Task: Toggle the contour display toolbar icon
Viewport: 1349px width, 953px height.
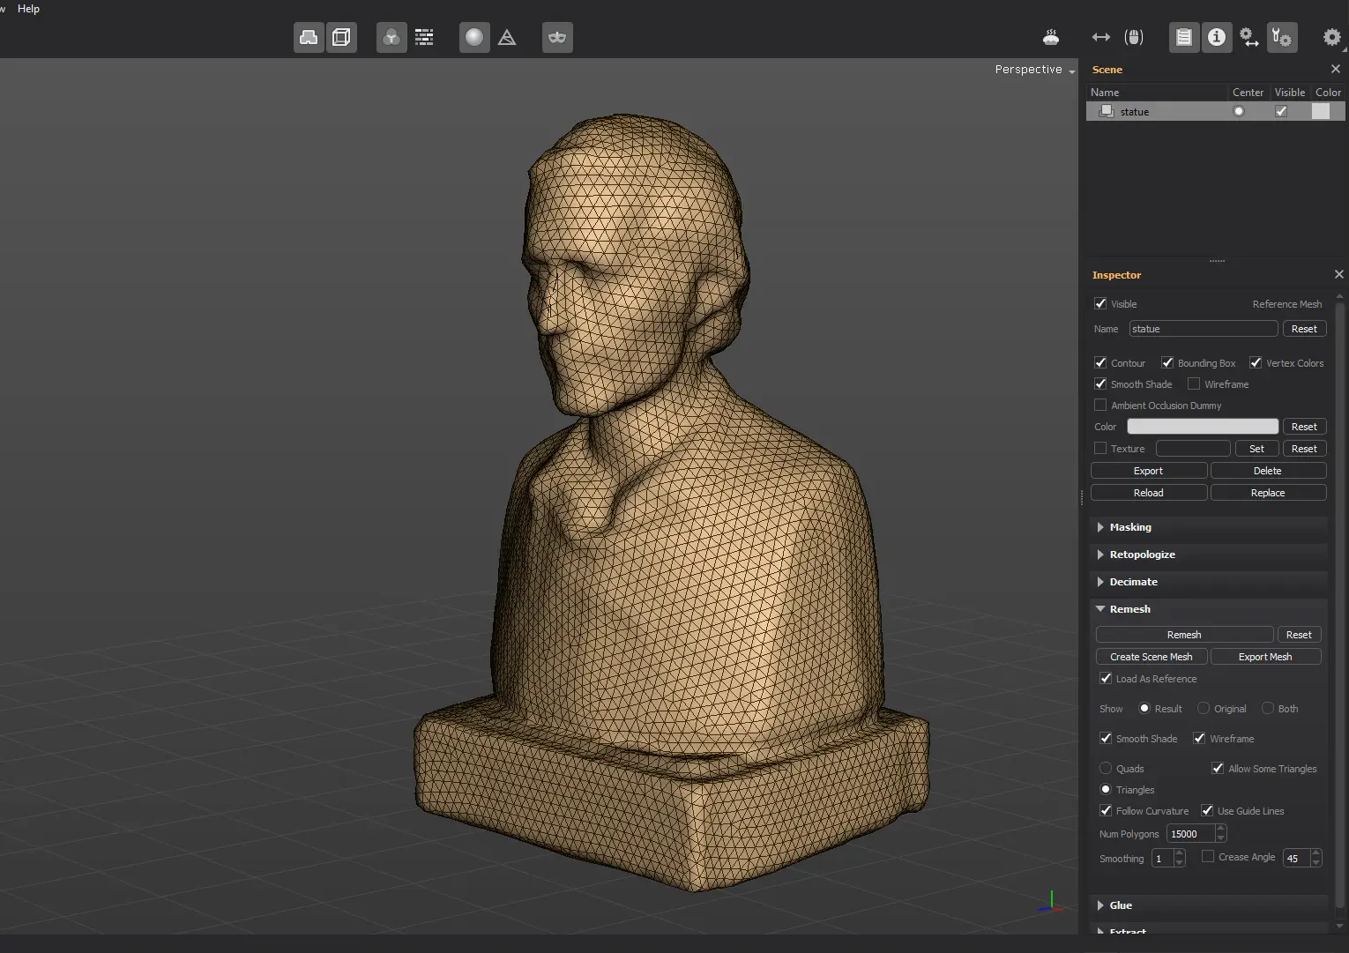Action: [309, 37]
